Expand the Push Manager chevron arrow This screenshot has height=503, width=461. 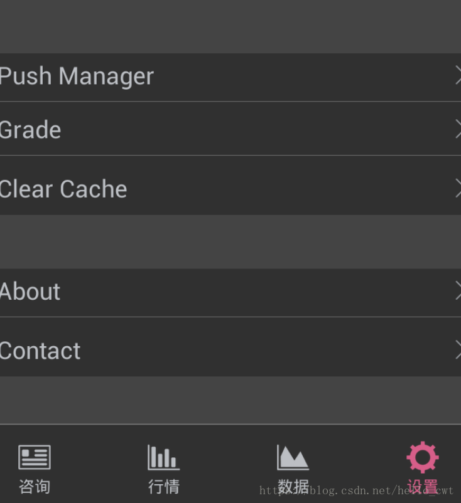tap(458, 75)
